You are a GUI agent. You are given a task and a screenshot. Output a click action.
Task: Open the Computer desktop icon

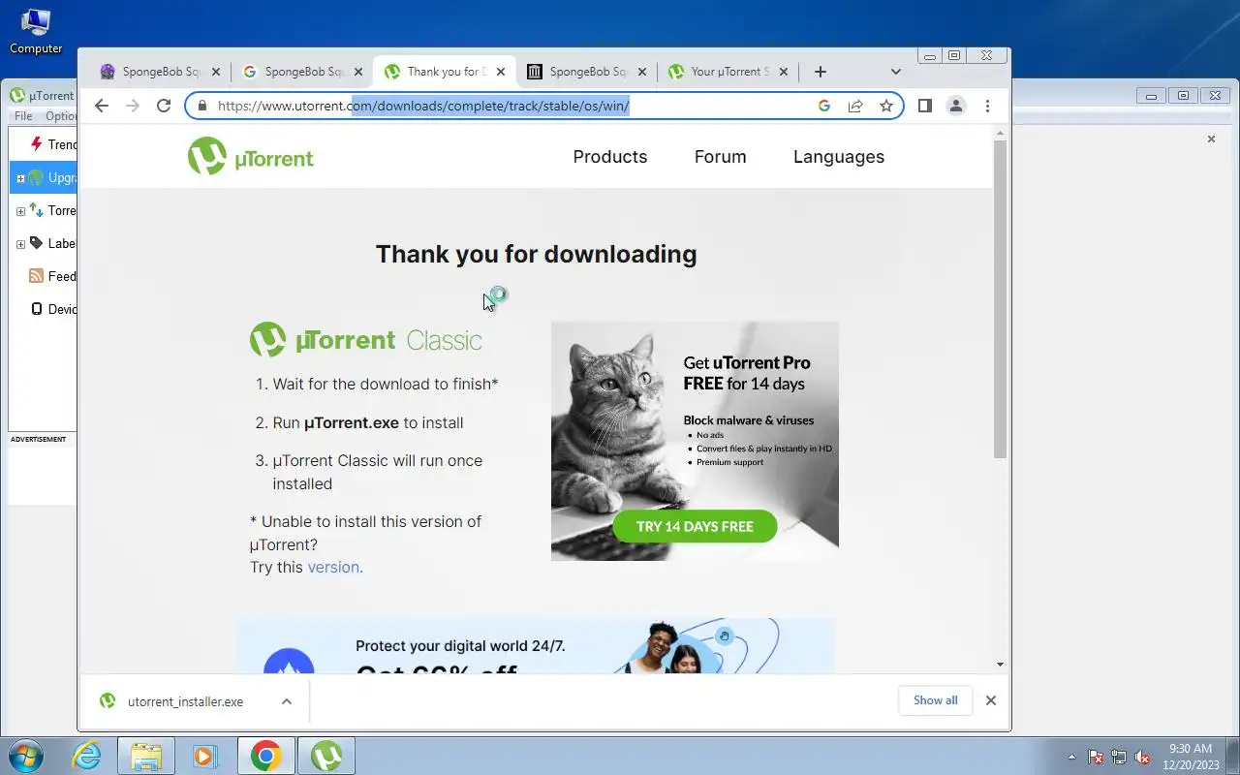pos(36,30)
